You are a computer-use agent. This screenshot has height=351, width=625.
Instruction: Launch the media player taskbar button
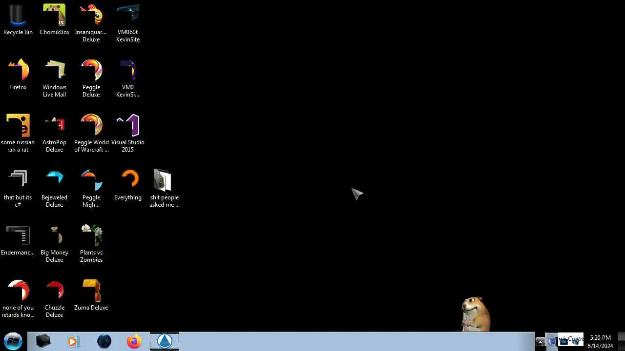click(73, 341)
